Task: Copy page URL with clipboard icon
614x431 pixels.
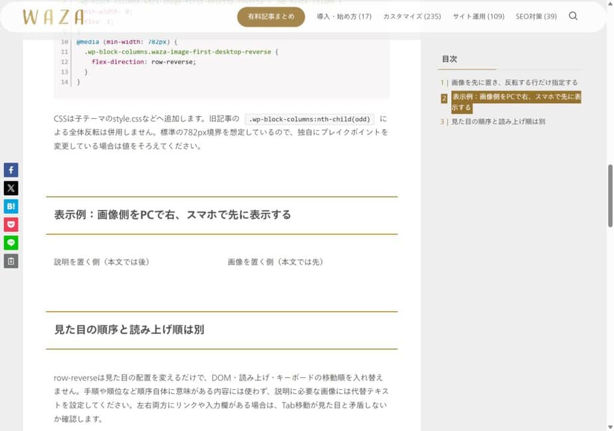Action: coord(11,261)
